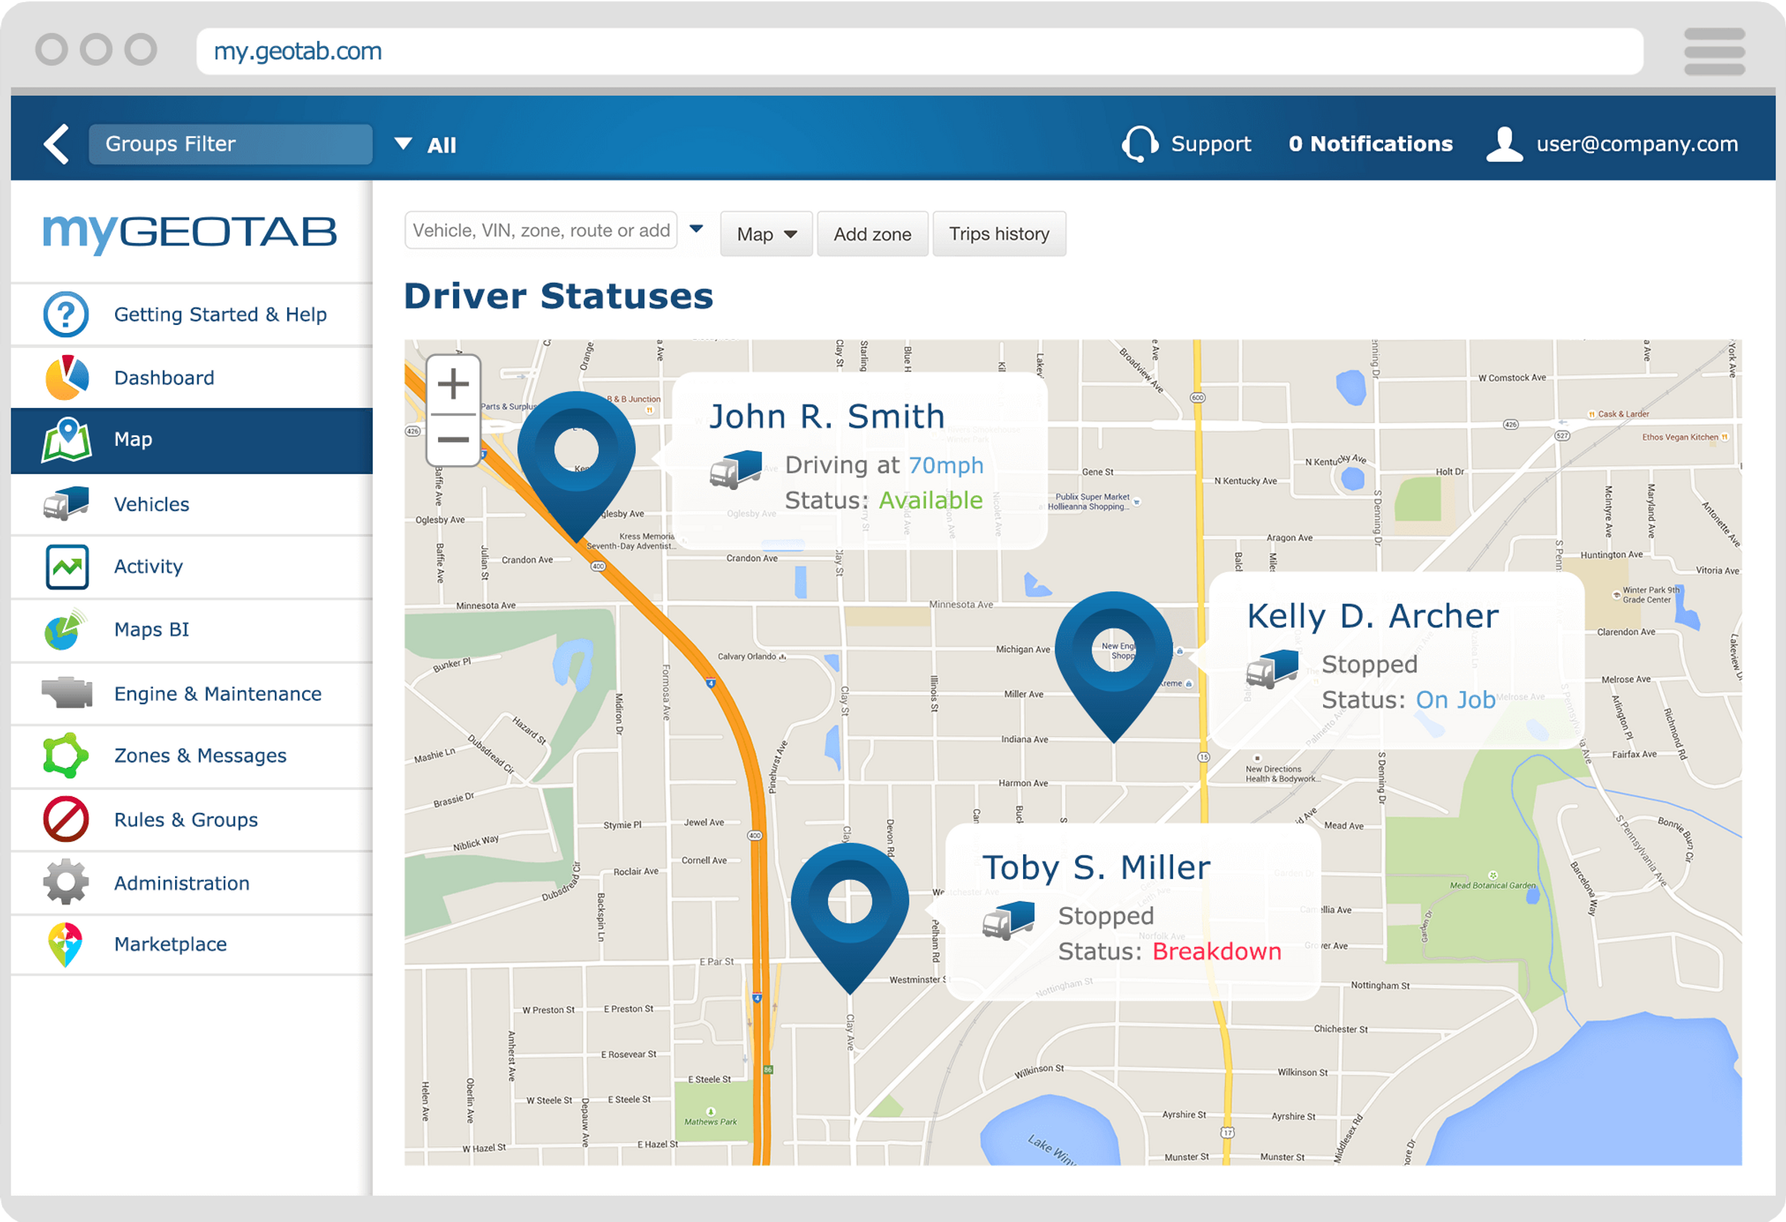Click the Marketplace icon
The image size is (1786, 1222).
coord(68,944)
